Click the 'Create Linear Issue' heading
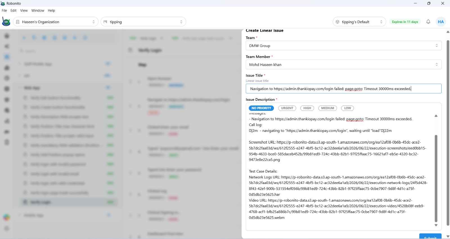The image size is (450, 239). tap(264, 31)
